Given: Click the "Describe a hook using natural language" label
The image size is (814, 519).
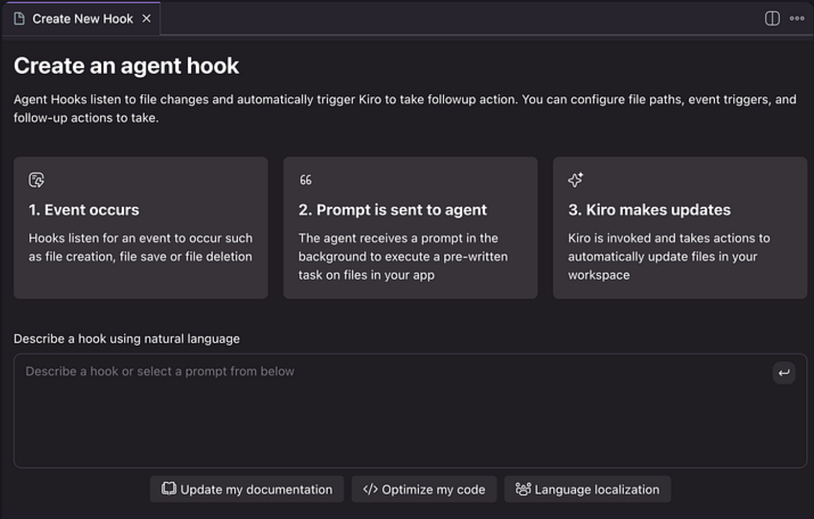Looking at the screenshot, I should (x=127, y=339).
